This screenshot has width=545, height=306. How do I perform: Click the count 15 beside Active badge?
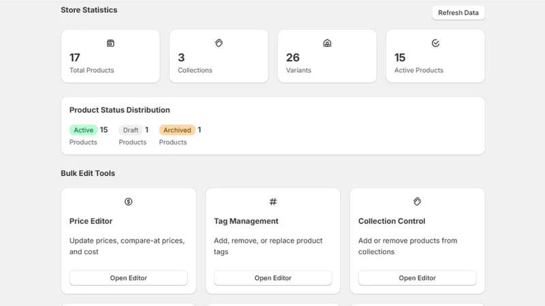click(x=104, y=130)
